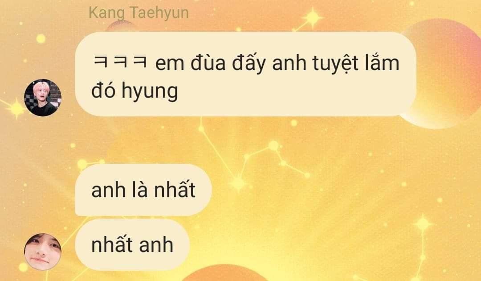Tap the 'nhất anh' message bubble
The height and width of the screenshot is (281, 481).
[132, 245]
